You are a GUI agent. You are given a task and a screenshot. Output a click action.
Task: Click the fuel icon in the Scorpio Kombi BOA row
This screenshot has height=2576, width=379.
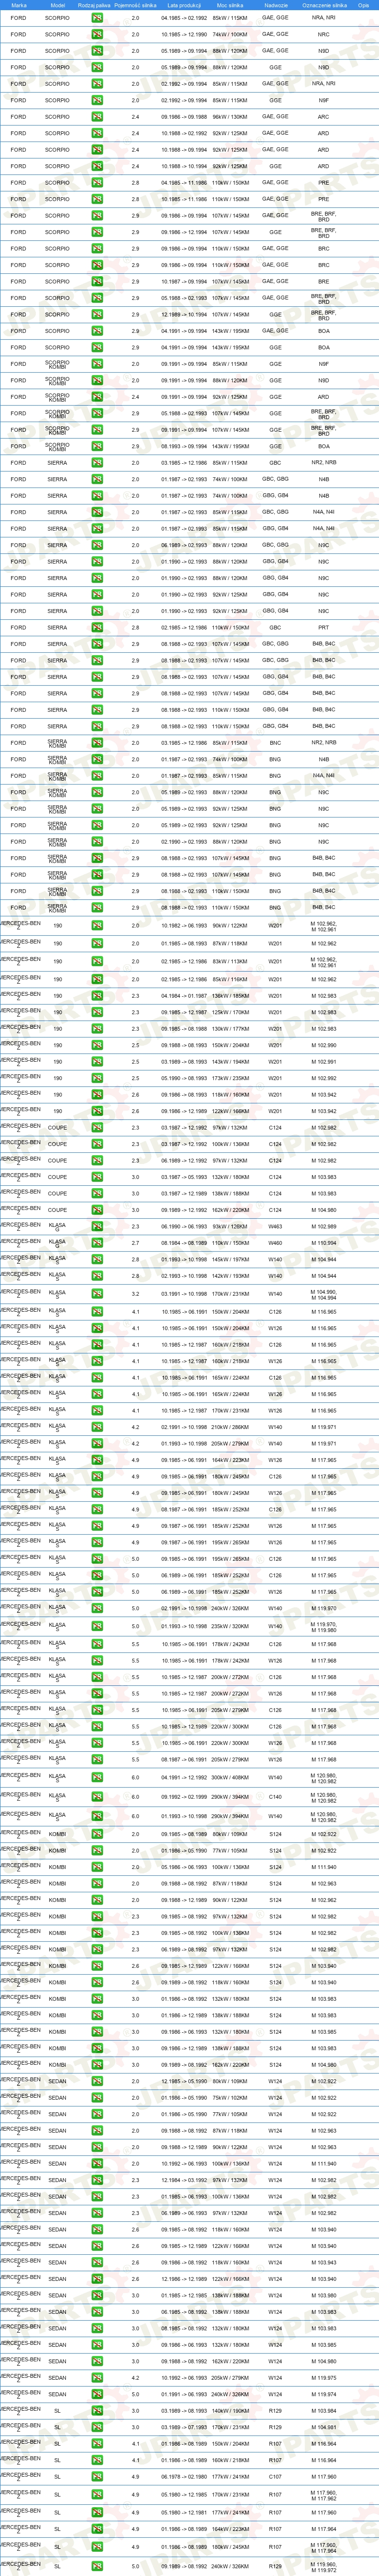[x=97, y=446]
